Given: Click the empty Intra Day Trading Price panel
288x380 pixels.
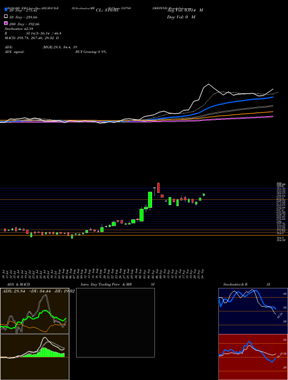Looking at the screenshot, I should point(115,322).
